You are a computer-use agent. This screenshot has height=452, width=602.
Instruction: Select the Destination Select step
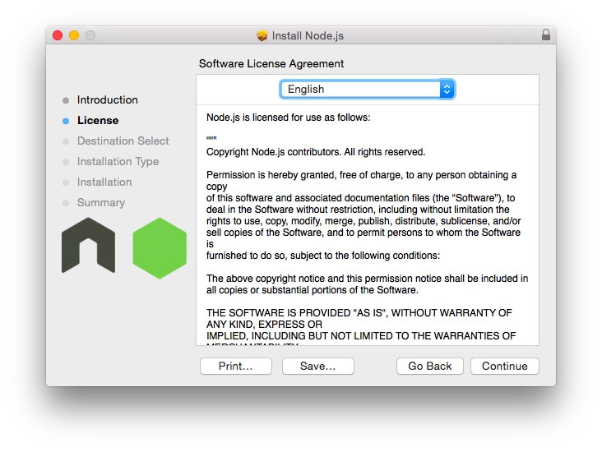[x=123, y=141]
